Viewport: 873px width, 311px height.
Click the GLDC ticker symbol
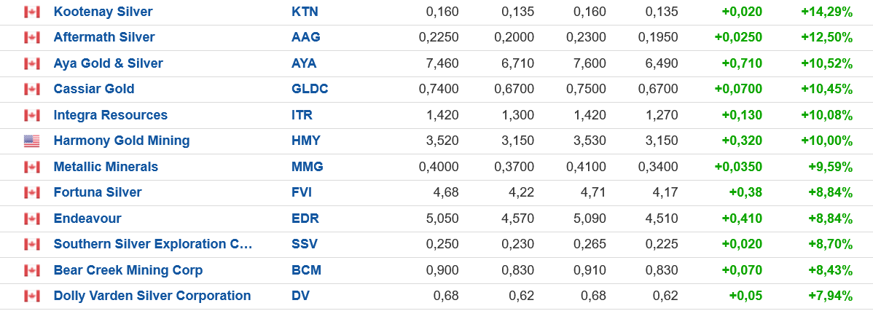(310, 89)
